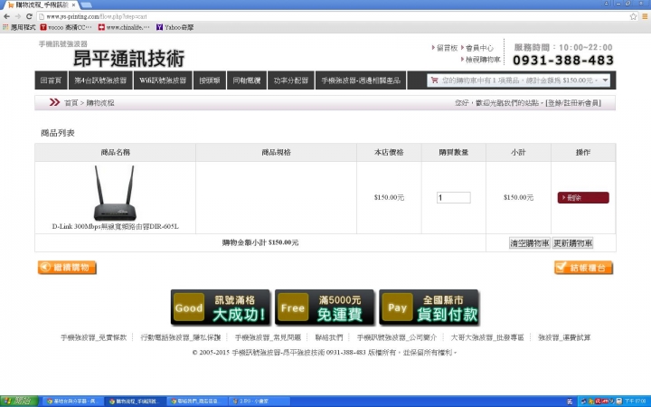This screenshot has width=651, height=407.
Task: Open the 小畫家 Paint taskbar item
Action: click(x=259, y=402)
